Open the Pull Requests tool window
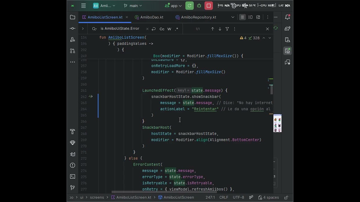Viewport: 360px width, 202px height. 73,51
